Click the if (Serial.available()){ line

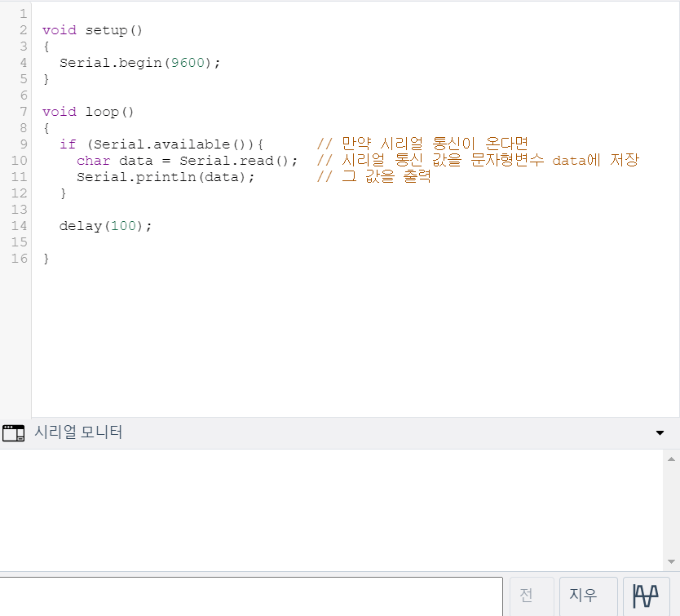click(161, 144)
